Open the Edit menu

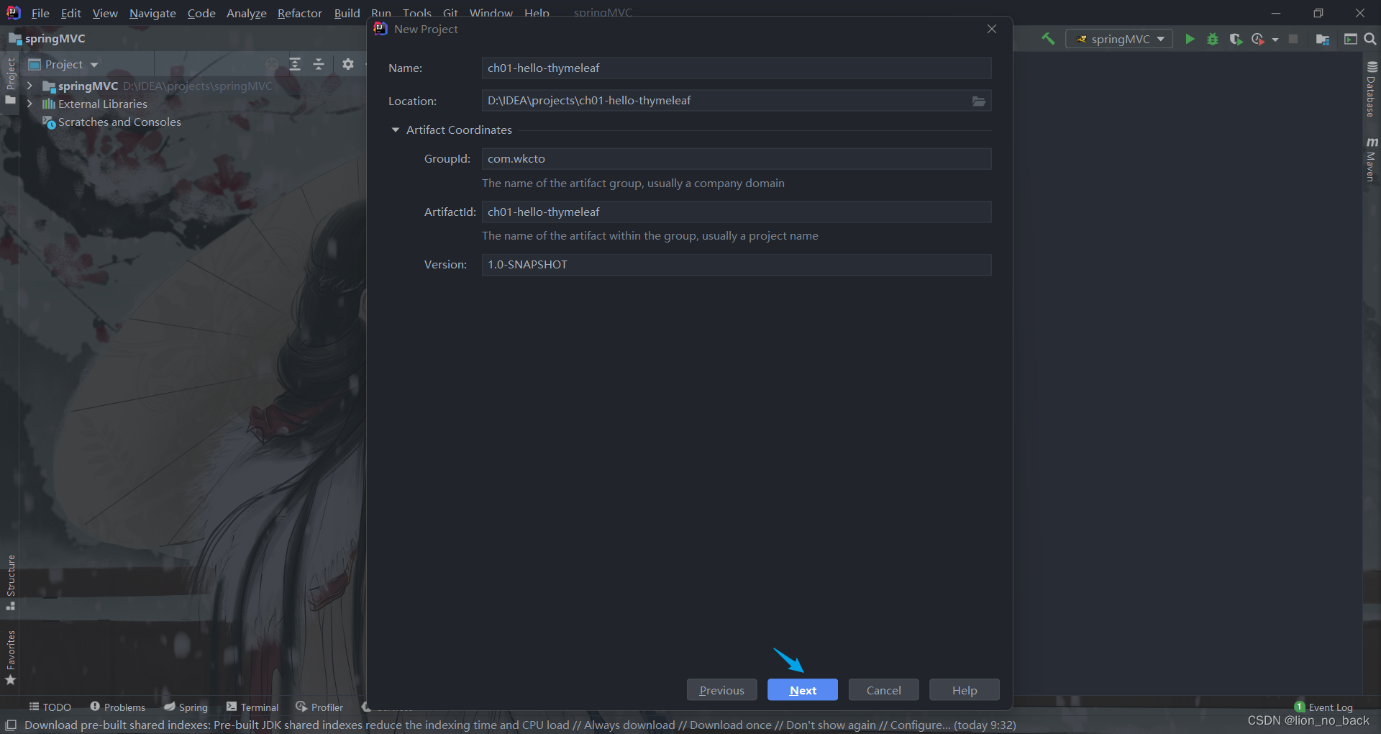pyautogui.click(x=70, y=13)
